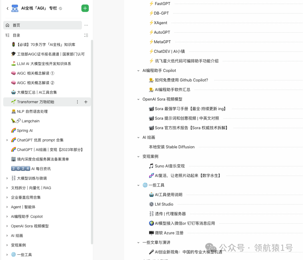
Task: Click the green plus new document button
Action: click(85, 8)
